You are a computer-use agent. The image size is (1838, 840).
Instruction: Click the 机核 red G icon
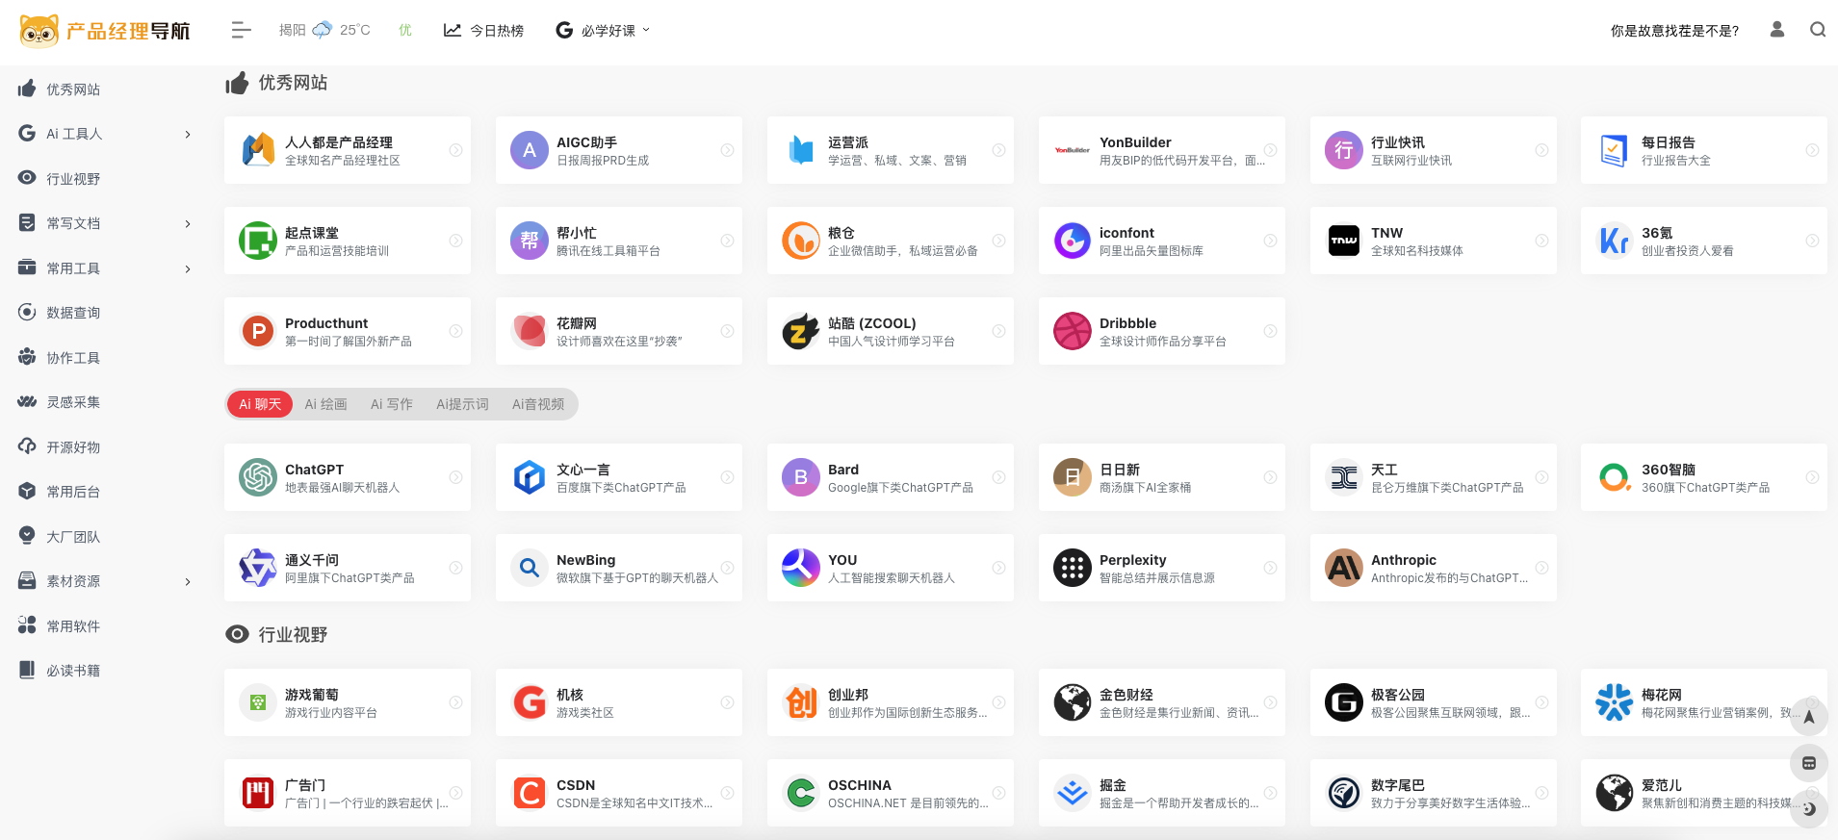[530, 702]
